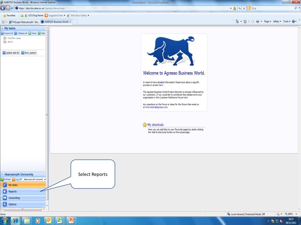This screenshot has width=301, height=225.
Task: Click the browser Forward button
Action: [x=8, y=8]
